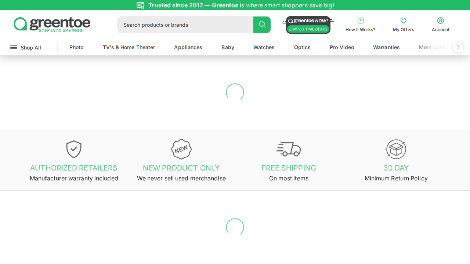Open the Greentoe logo homepage link
This screenshot has width=470, height=264.
click(52, 25)
